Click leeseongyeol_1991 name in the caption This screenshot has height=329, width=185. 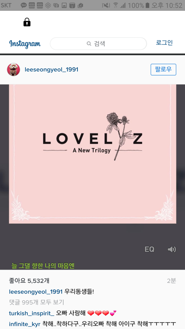click(36, 292)
